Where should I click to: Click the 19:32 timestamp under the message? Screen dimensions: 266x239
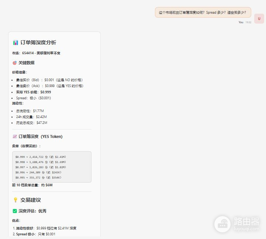[x=248, y=22]
